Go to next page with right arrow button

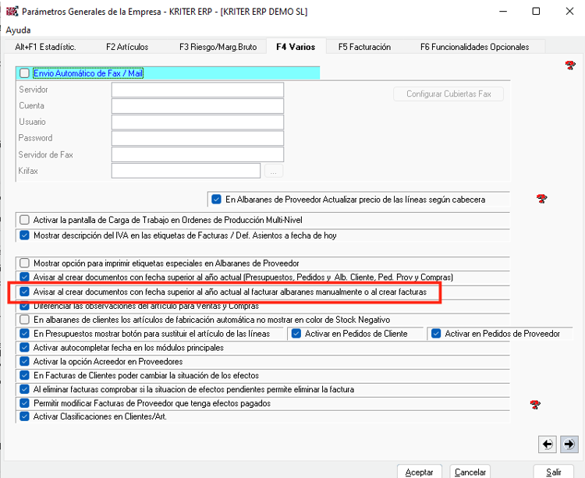[x=569, y=444]
